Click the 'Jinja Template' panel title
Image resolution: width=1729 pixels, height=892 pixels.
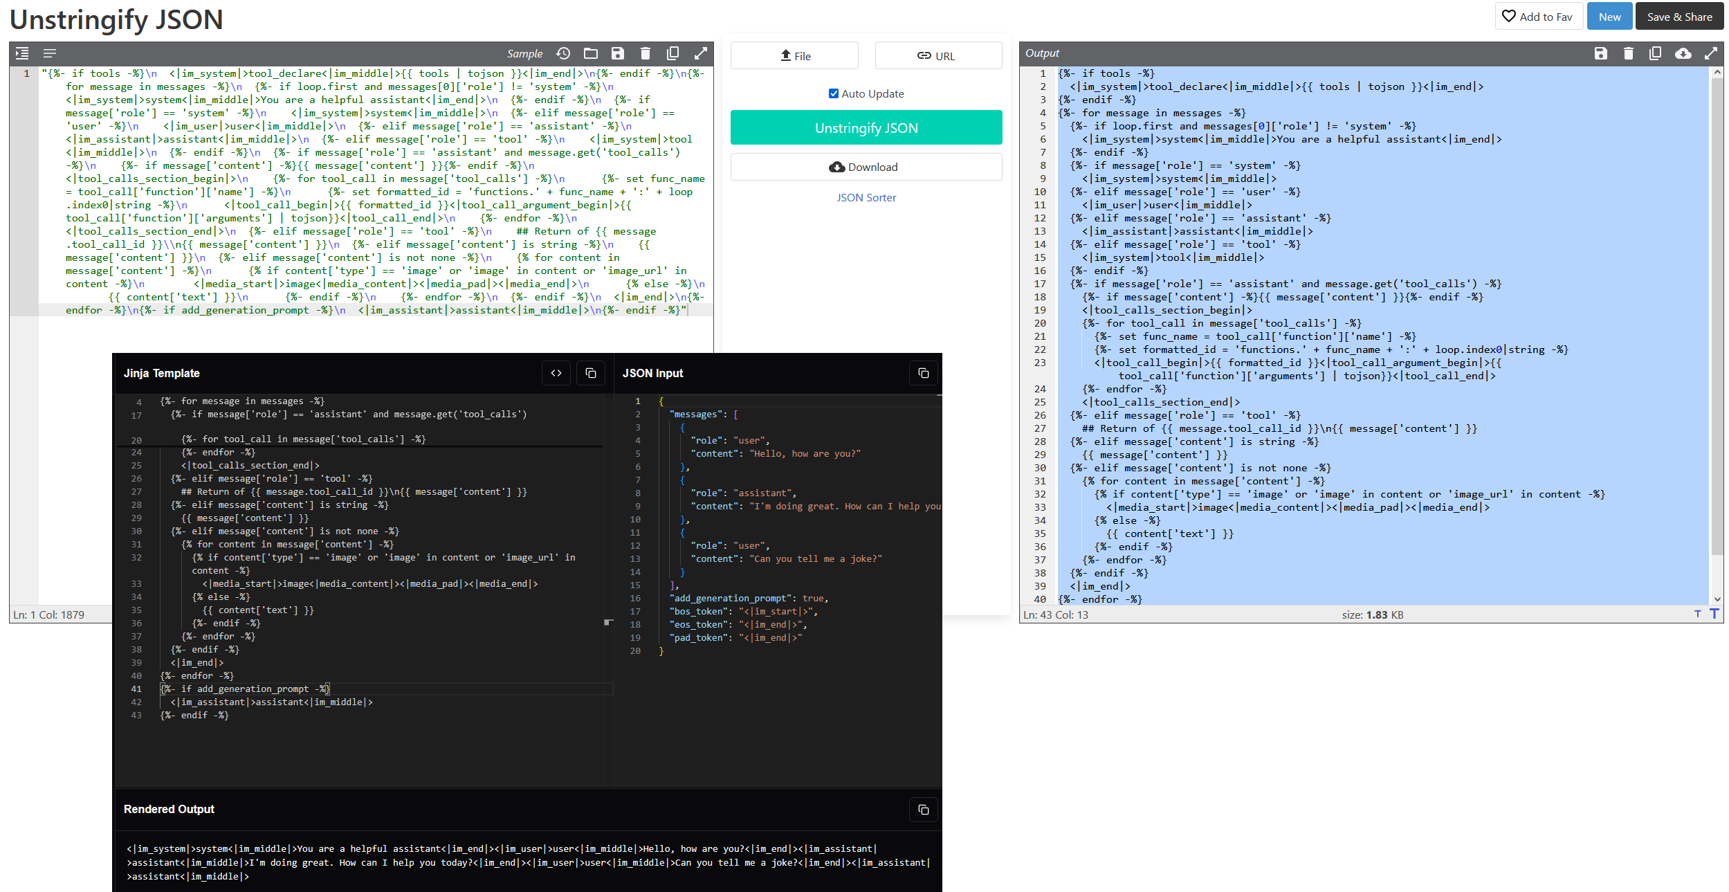click(x=161, y=373)
